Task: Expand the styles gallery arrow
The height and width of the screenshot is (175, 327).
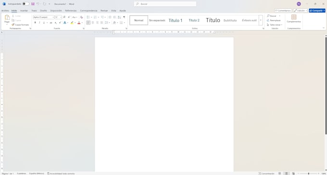Action: pyautogui.click(x=261, y=20)
